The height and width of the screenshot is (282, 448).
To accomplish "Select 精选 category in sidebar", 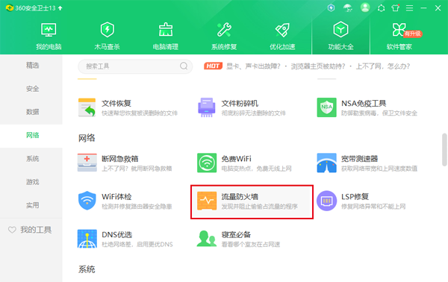I will [x=32, y=66].
